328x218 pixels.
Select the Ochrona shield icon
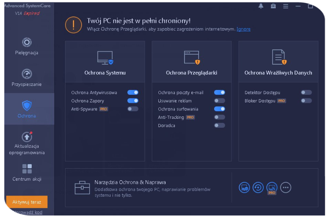click(x=27, y=105)
